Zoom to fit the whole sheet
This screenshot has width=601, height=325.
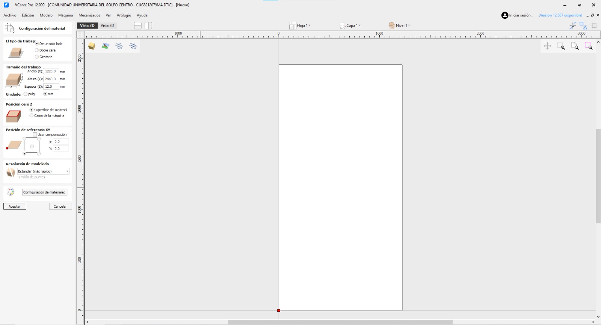[x=575, y=46]
